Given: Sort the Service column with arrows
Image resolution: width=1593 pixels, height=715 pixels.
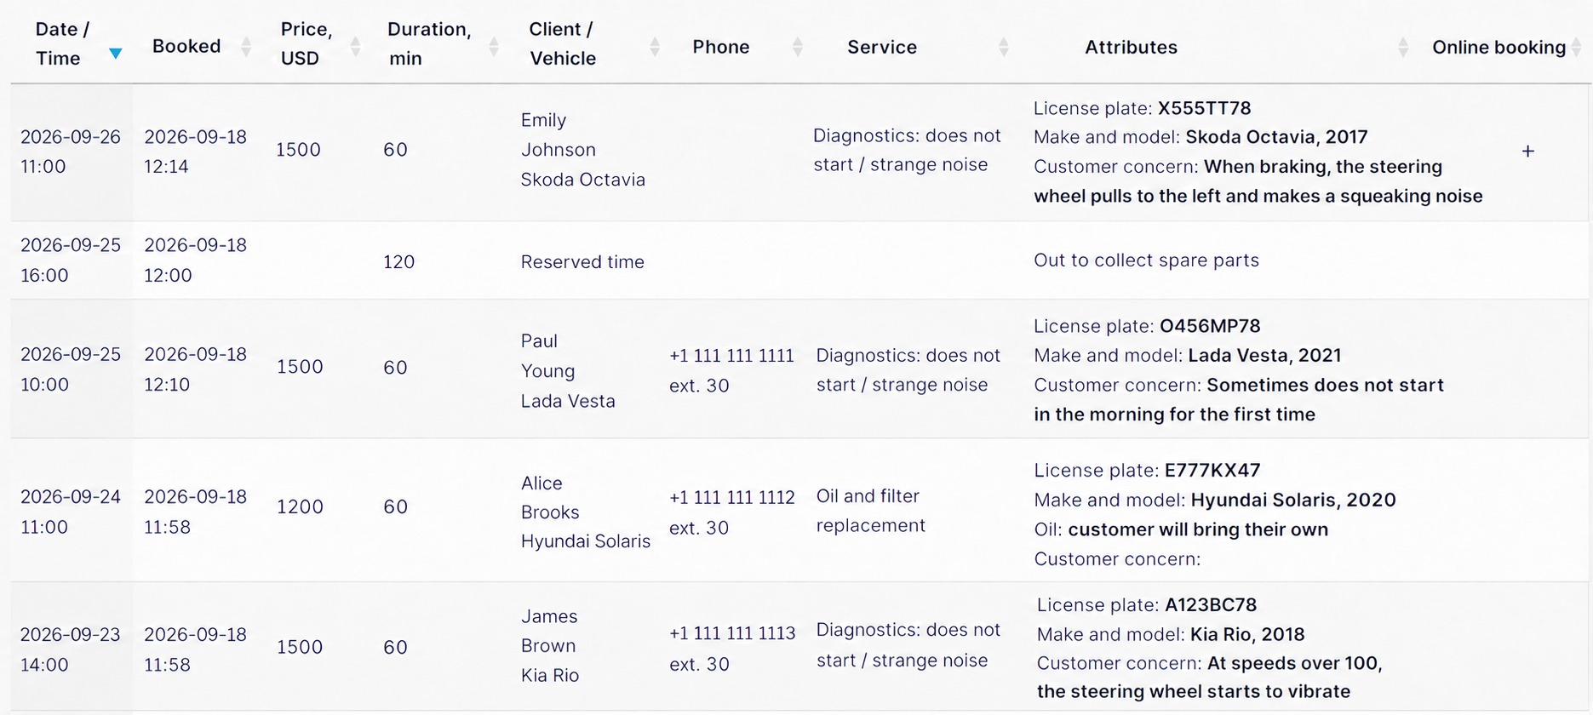Looking at the screenshot, I should tap(1004, 47).
